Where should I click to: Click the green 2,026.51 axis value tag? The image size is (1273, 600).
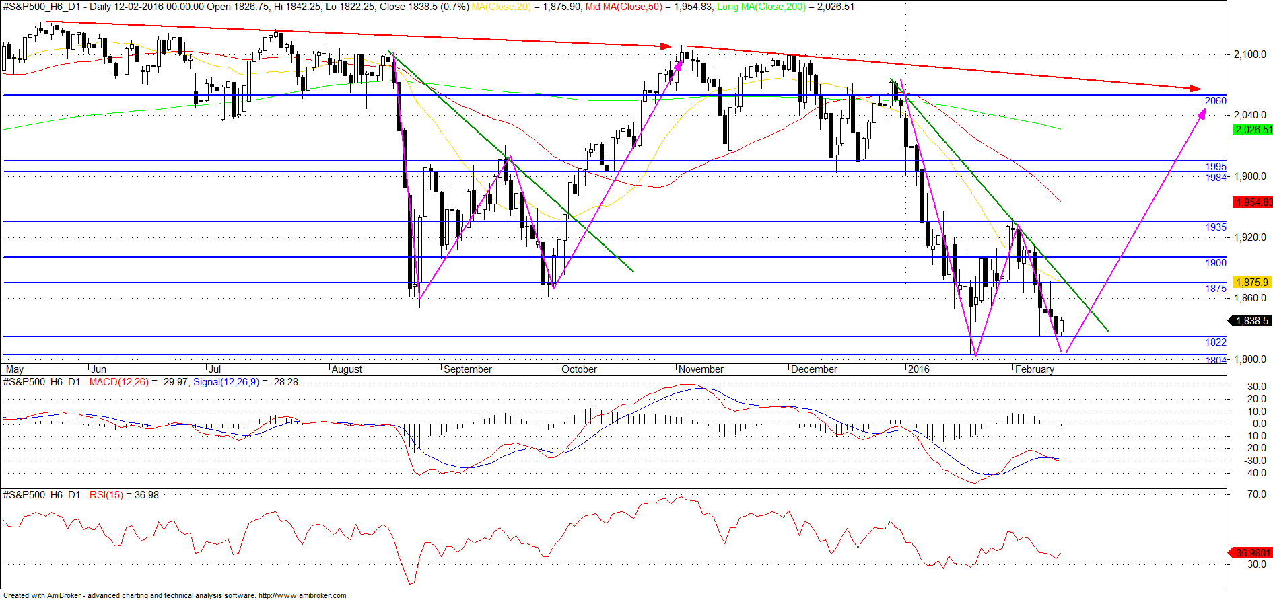1253,130
